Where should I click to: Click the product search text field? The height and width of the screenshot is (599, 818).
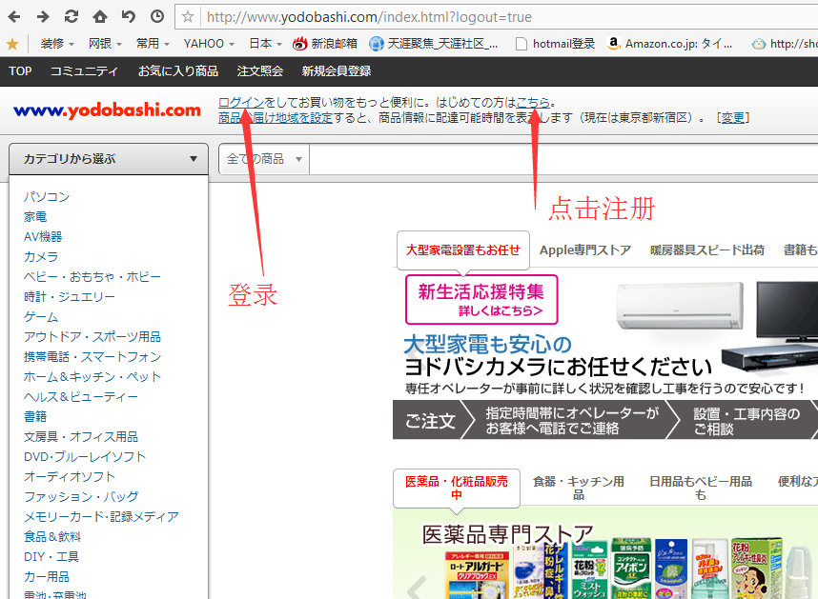[x=563, y=159]
